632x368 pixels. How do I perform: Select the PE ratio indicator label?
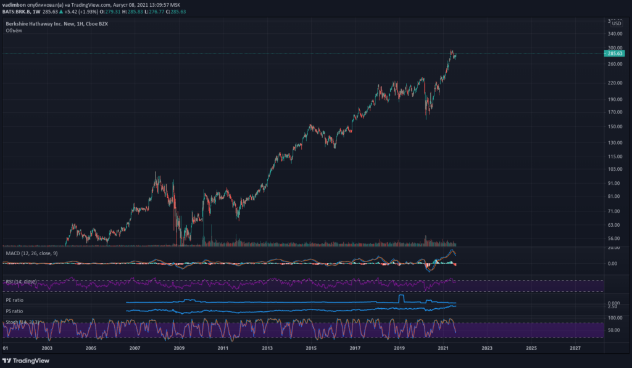14,300
